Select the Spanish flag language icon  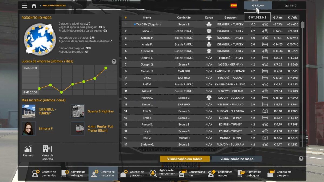tap(233, 6)
